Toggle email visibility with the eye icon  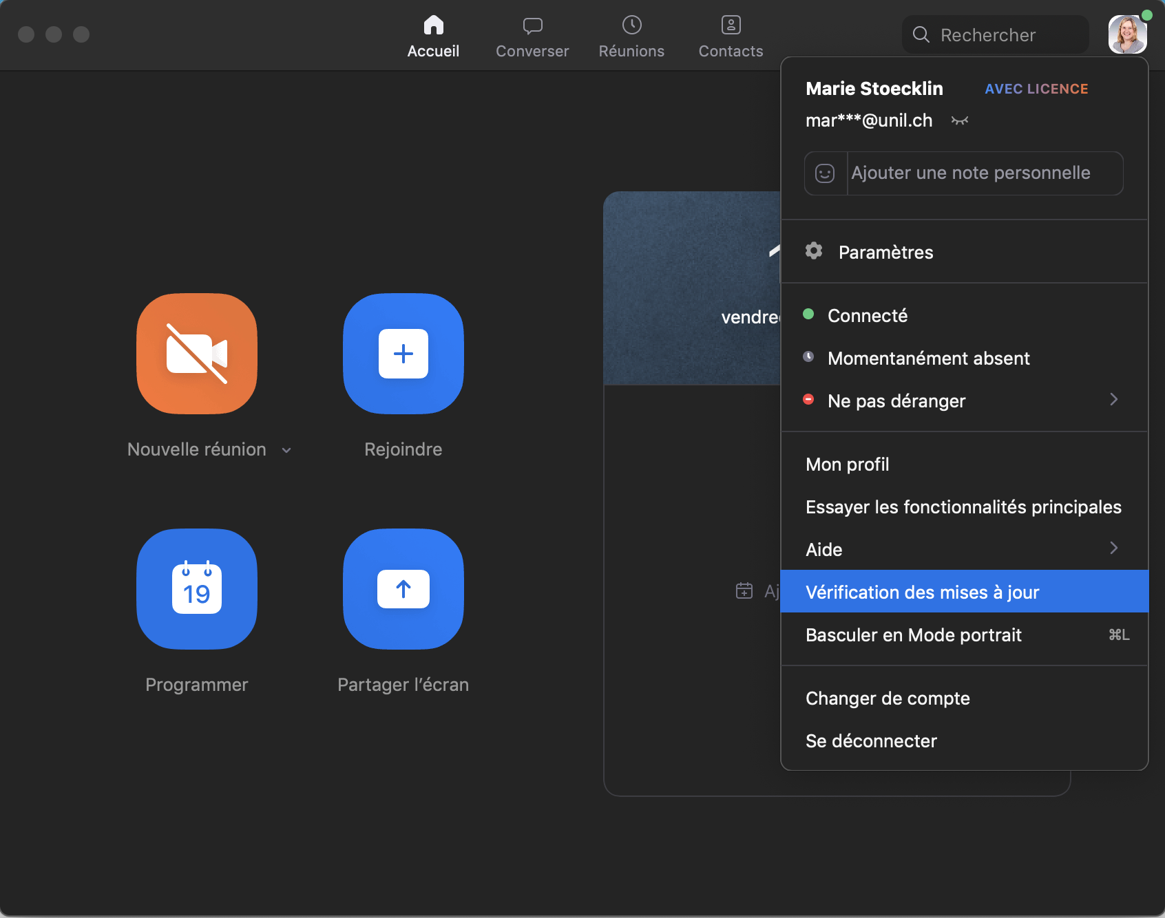coord(960,121)
